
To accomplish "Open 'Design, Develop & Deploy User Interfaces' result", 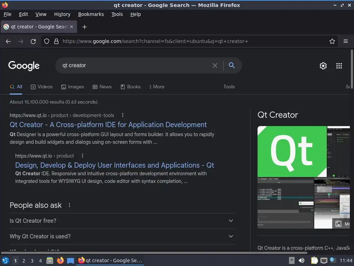I will point(114,165).
